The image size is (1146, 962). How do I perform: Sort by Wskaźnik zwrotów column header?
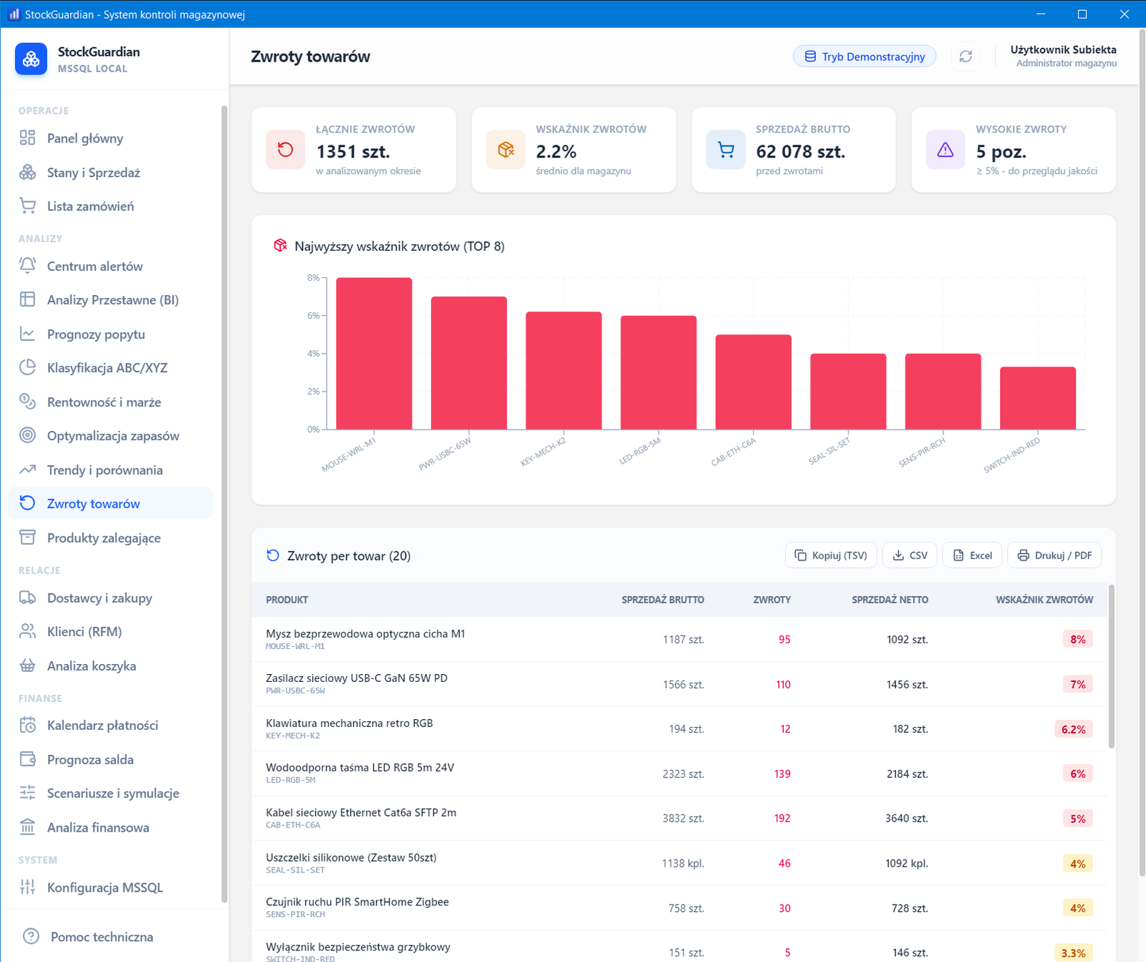(1044, 600)
